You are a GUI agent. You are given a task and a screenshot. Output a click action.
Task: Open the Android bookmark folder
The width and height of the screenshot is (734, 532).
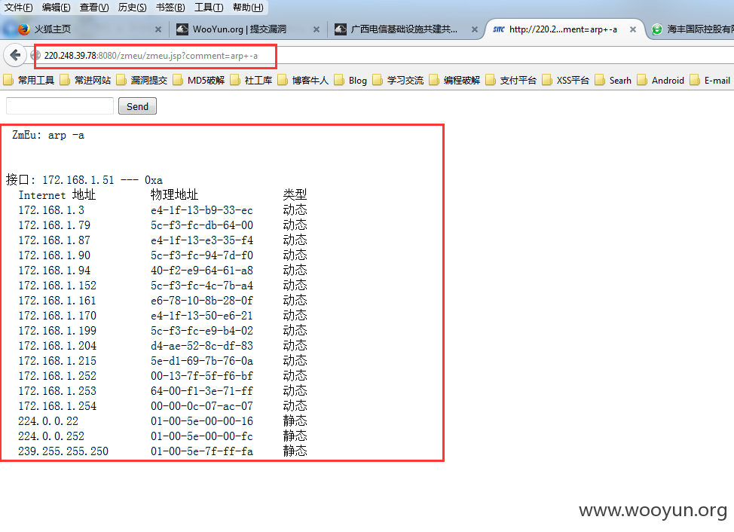coord(661,80)
